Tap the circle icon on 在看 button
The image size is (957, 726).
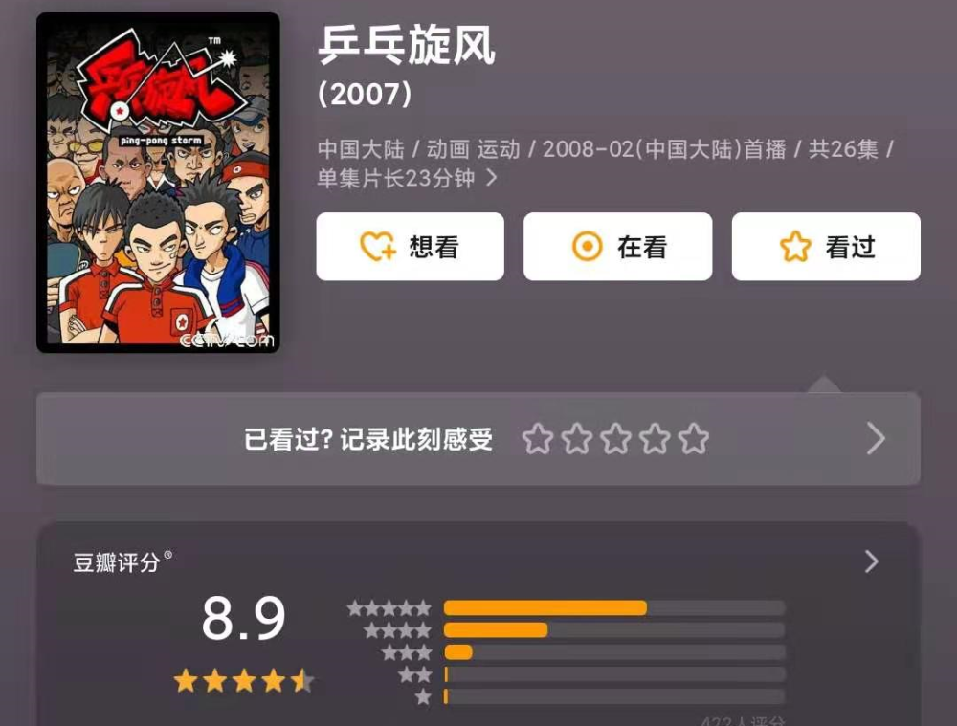588,247
